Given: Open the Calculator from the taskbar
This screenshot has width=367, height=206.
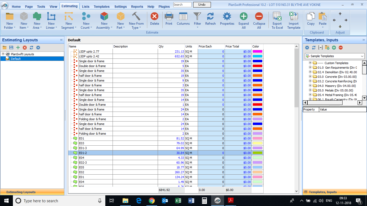Looking at the screenshot, I should coord(204,201).
